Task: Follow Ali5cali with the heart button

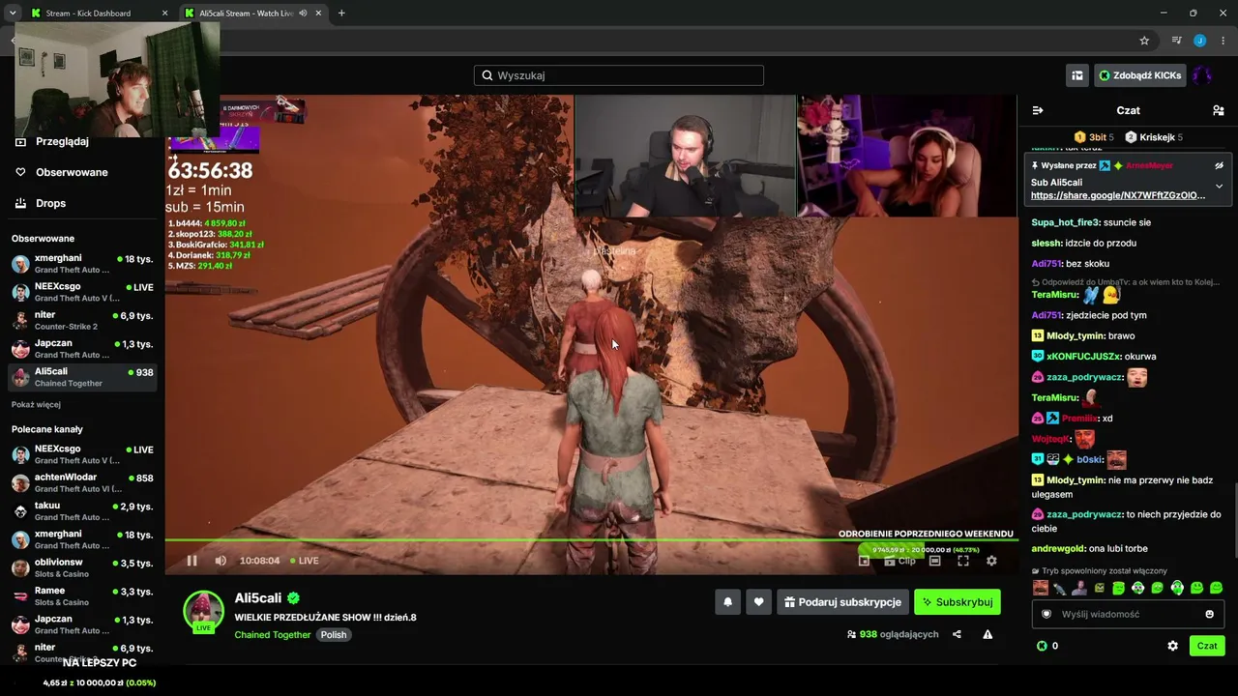Action: coord(758,602)
